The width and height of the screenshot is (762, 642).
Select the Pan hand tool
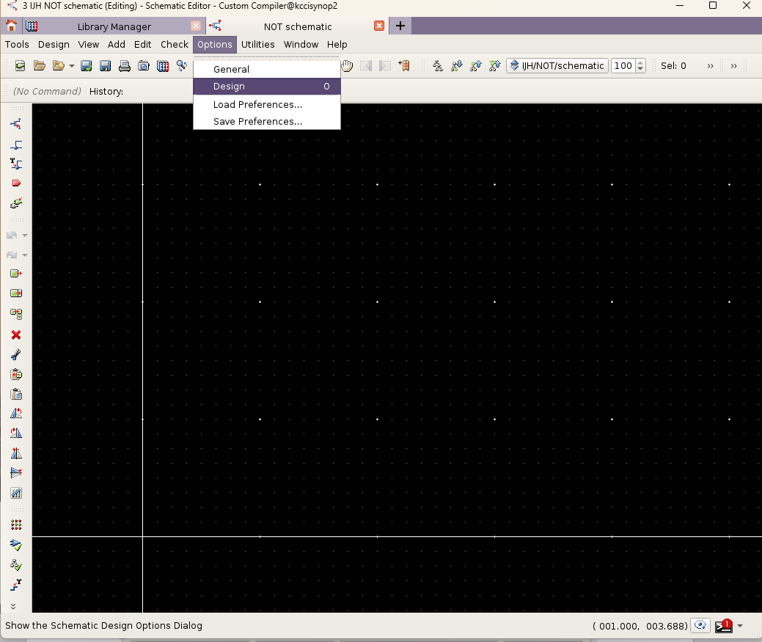coord(347,65)
